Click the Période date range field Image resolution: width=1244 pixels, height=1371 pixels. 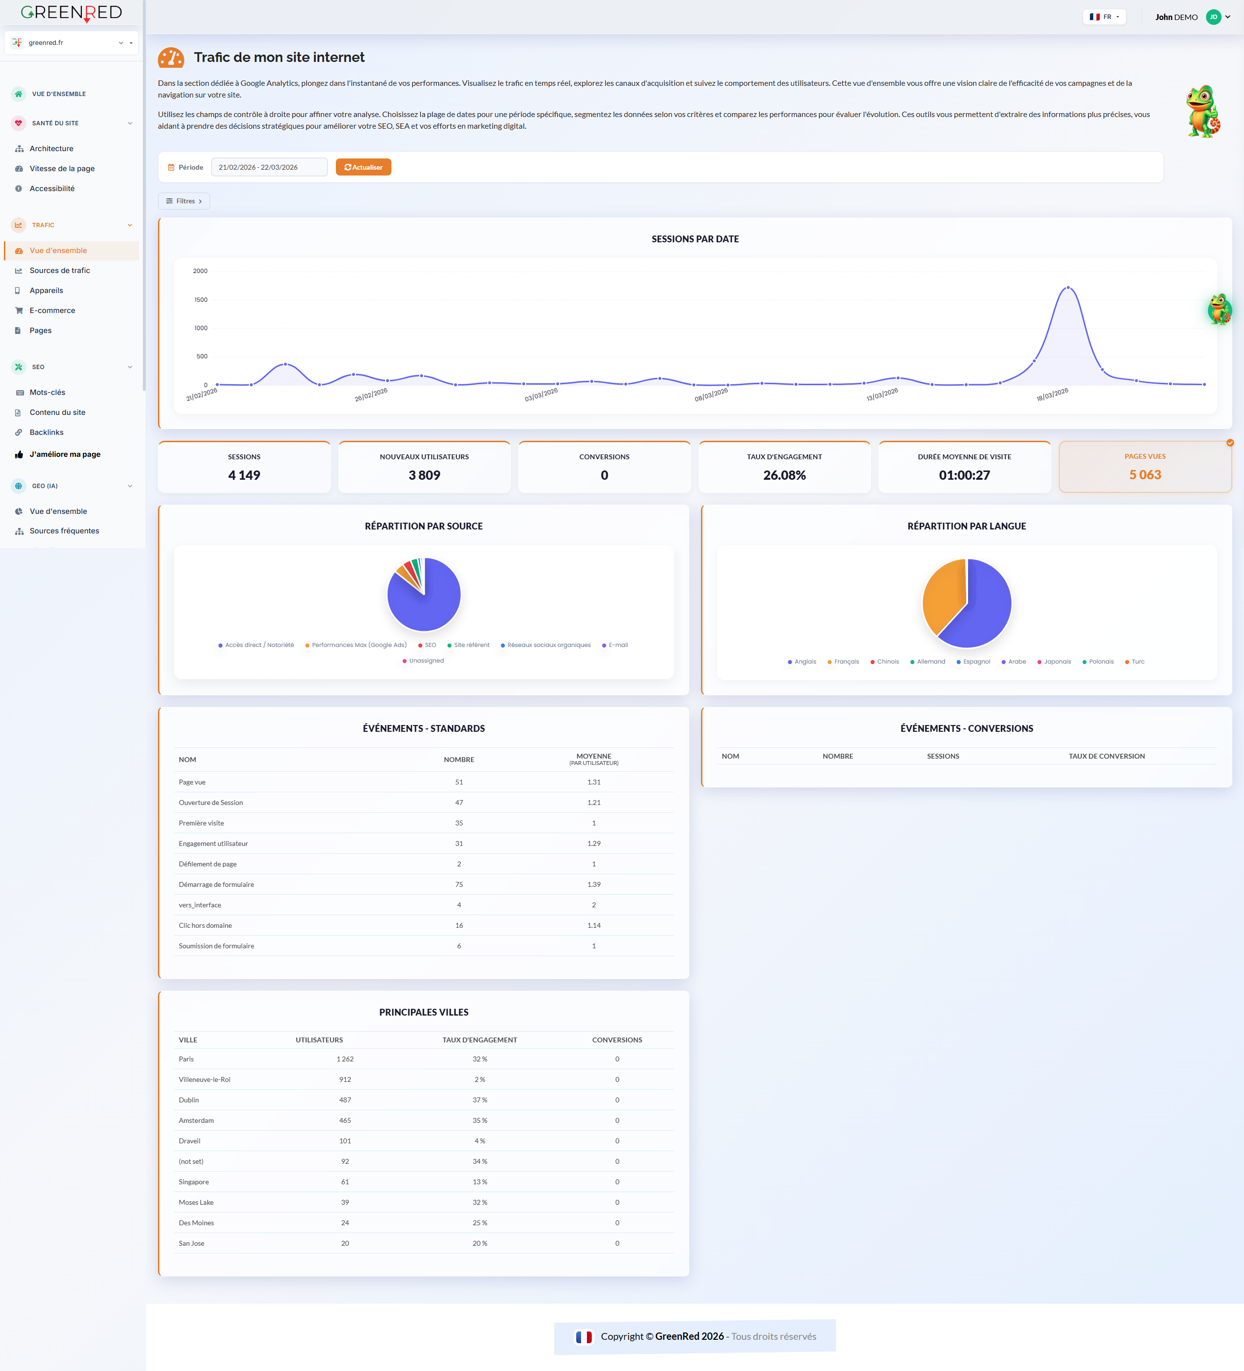(x=269, y=167)
